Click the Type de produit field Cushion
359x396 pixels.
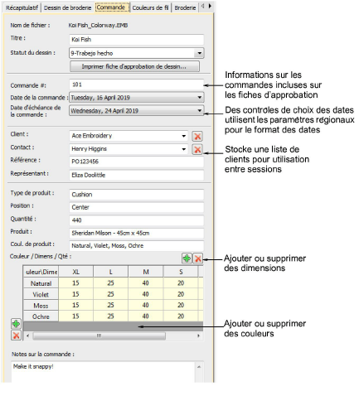137,195
